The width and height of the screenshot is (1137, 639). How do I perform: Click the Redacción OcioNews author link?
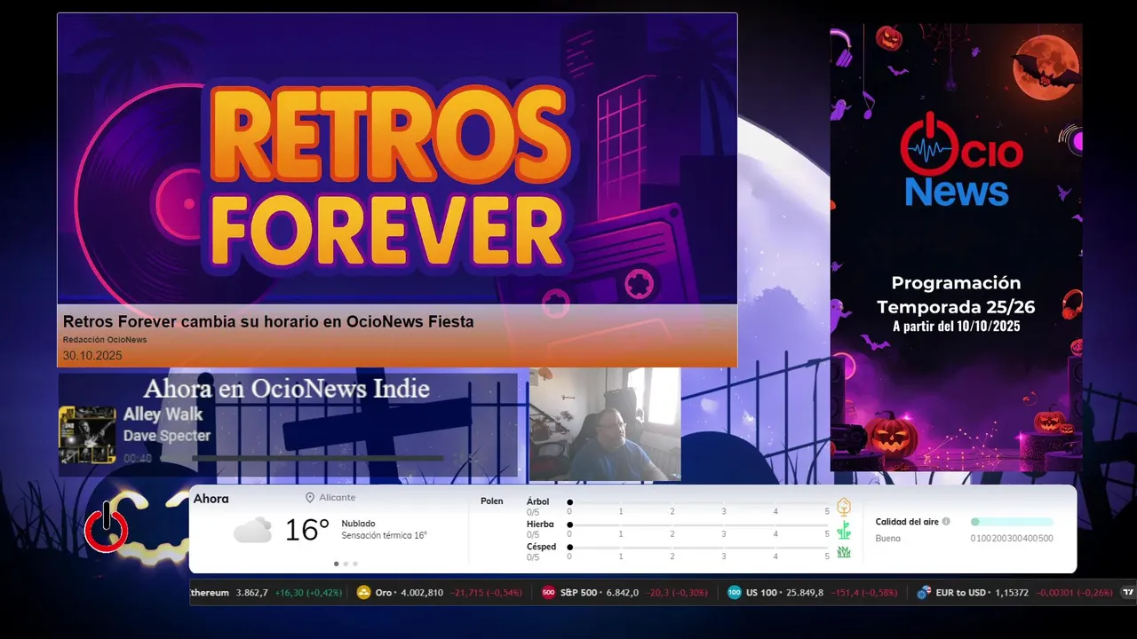(x=105, y=340)
